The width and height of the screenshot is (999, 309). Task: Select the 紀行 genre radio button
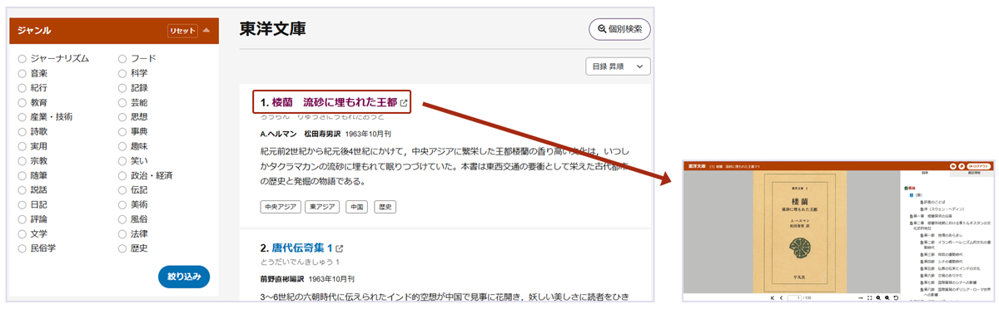[22, 88]
